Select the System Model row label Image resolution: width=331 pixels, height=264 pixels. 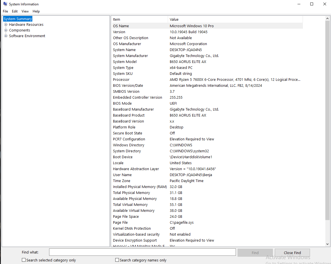pos(125,62)
